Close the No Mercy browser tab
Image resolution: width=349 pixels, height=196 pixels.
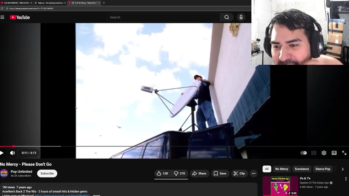point(99,3)
